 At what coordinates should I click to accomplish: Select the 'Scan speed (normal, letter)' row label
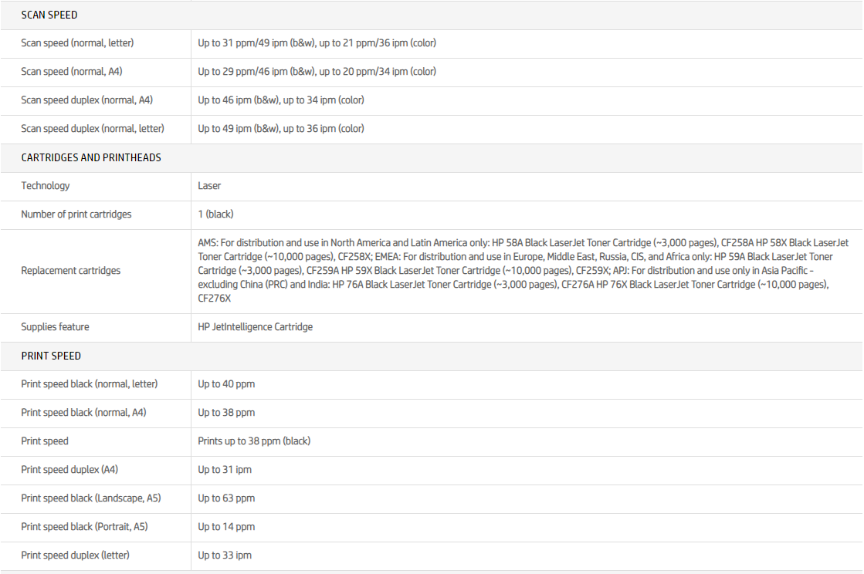coord(77,43)
